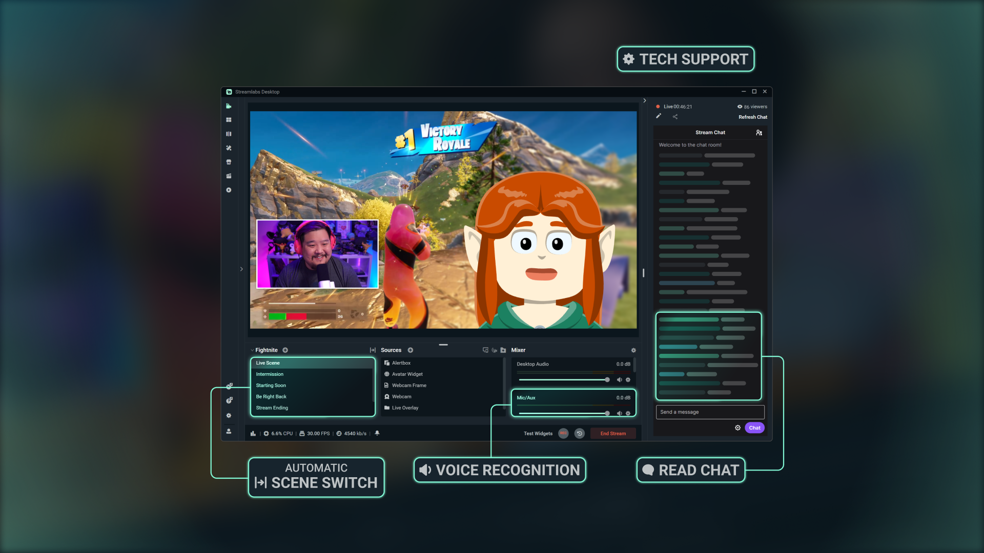Edit stream info with the pencil icon

pos(659,116)
